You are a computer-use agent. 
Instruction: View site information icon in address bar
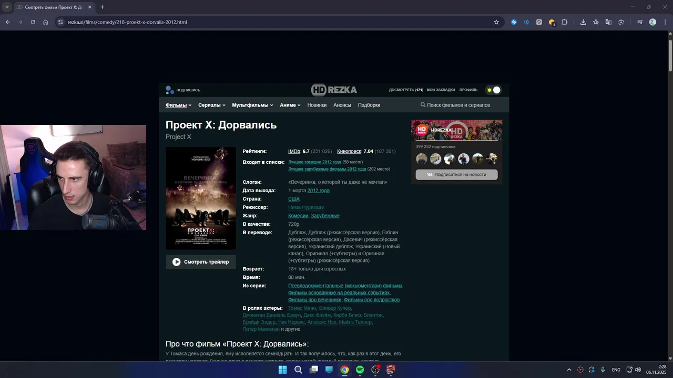(x=60, y=22)
